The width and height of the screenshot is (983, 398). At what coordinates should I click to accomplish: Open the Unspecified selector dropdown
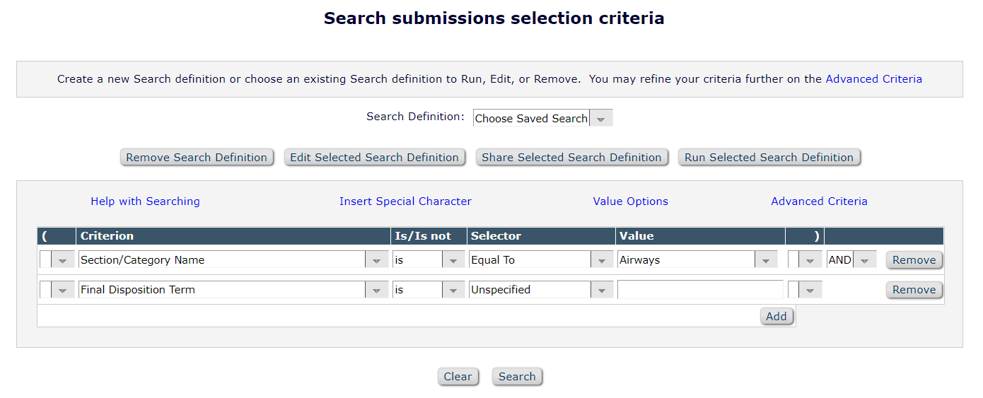pos(541,290)
